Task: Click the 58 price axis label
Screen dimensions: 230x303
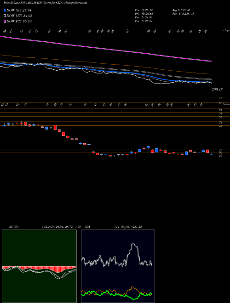Action: coord(221,113)
